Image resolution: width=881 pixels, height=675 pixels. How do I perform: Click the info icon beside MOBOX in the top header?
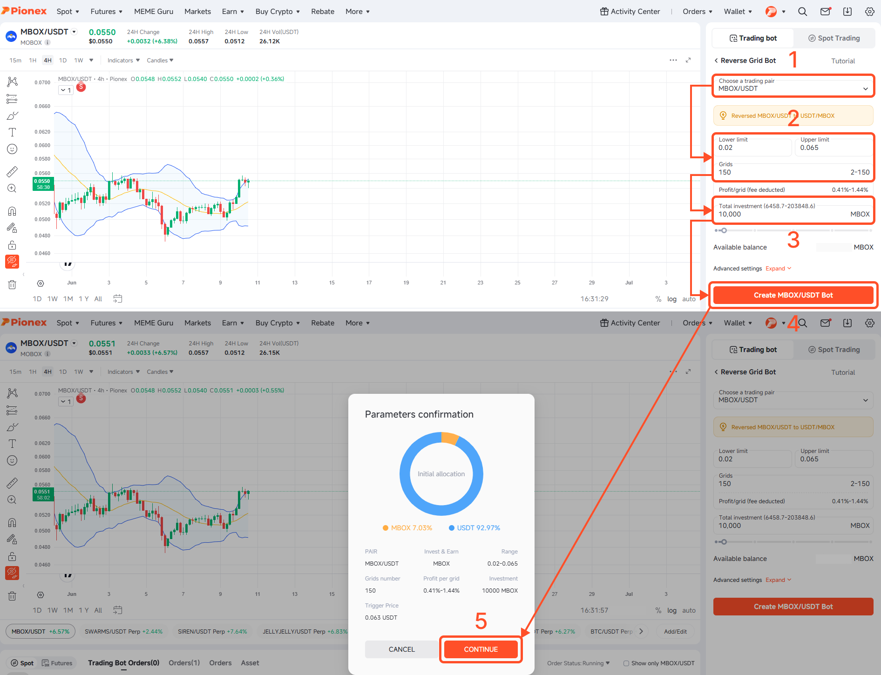47,42
